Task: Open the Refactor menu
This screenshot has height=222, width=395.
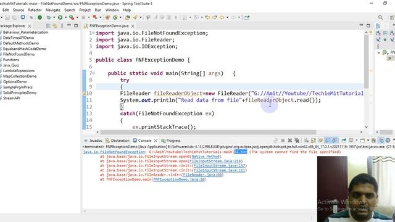Action: coord(35,10)
